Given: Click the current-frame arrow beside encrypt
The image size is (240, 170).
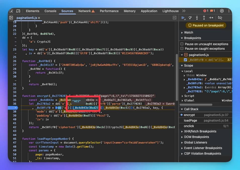Looking at the screenshot, I should (x=182, y=115).
